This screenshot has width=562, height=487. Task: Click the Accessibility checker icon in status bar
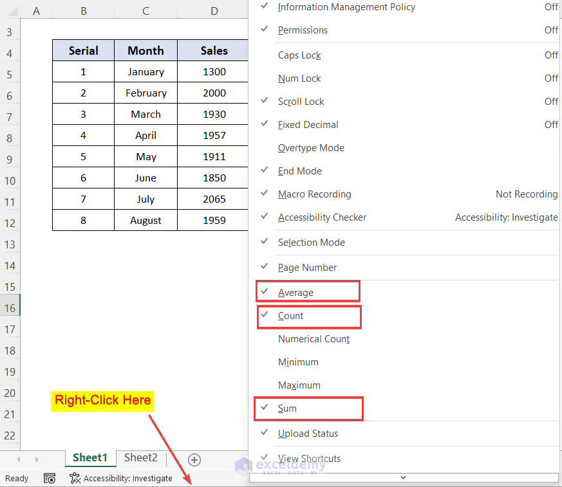click(74, 478)
